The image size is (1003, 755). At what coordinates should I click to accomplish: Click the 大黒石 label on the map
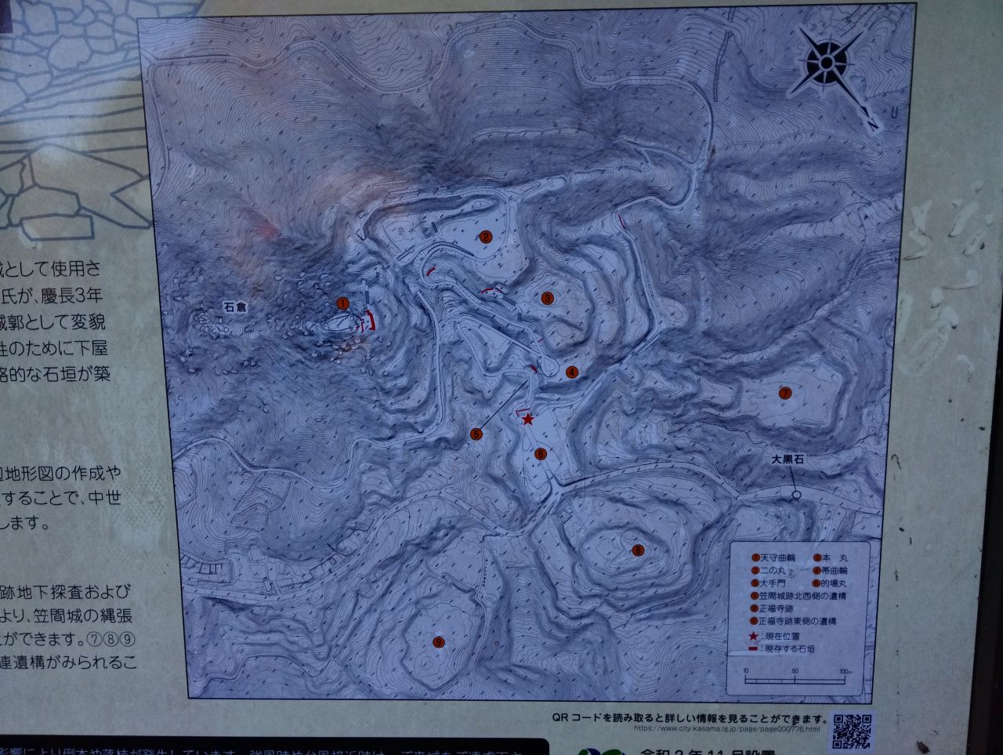coord(788,462)
